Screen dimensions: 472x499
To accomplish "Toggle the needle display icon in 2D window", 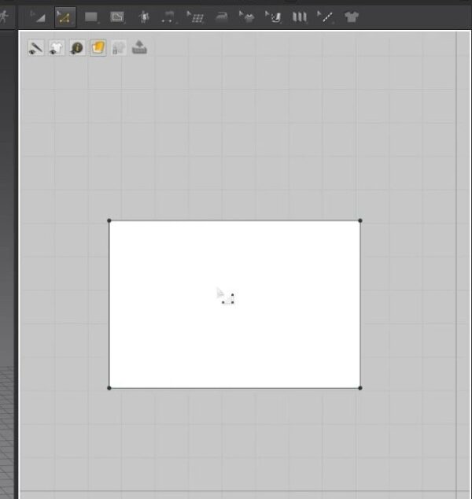I will (x=36, y=48).
